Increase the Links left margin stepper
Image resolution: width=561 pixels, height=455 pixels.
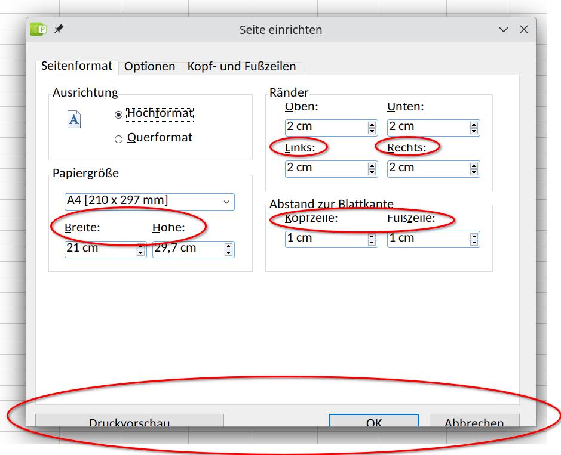coord(372,166)
